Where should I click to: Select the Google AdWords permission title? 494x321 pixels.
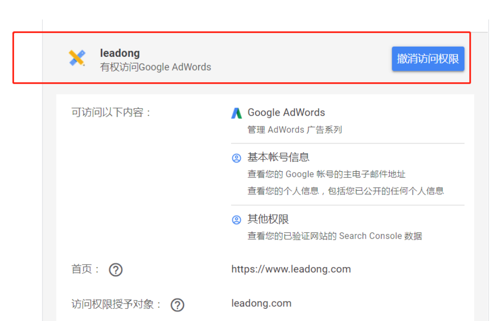point(286,112)
